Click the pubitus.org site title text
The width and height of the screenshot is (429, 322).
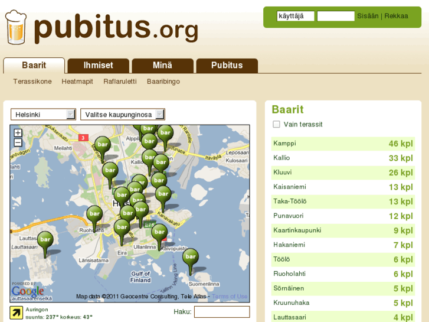click(116, 28)
